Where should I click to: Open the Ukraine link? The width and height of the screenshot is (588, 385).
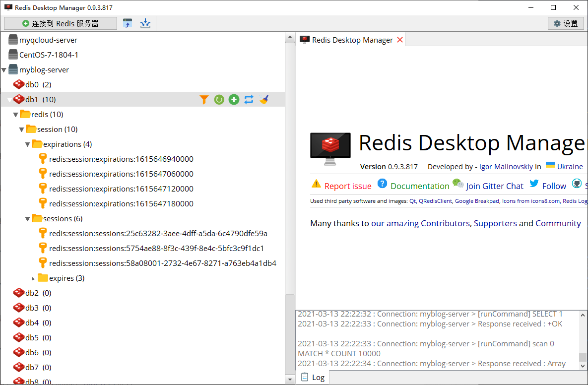coord(570,166)
